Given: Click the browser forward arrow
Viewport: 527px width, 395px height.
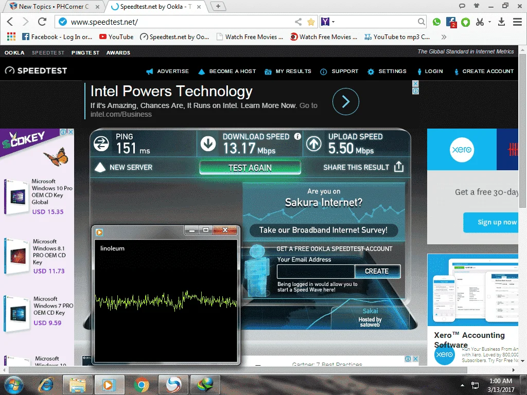Looking at the screenshot, I should pyautogui.click(x=26, y=22).
